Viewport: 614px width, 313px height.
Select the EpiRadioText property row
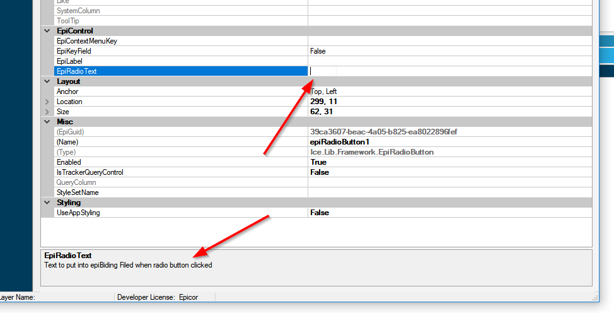point(180,71)
